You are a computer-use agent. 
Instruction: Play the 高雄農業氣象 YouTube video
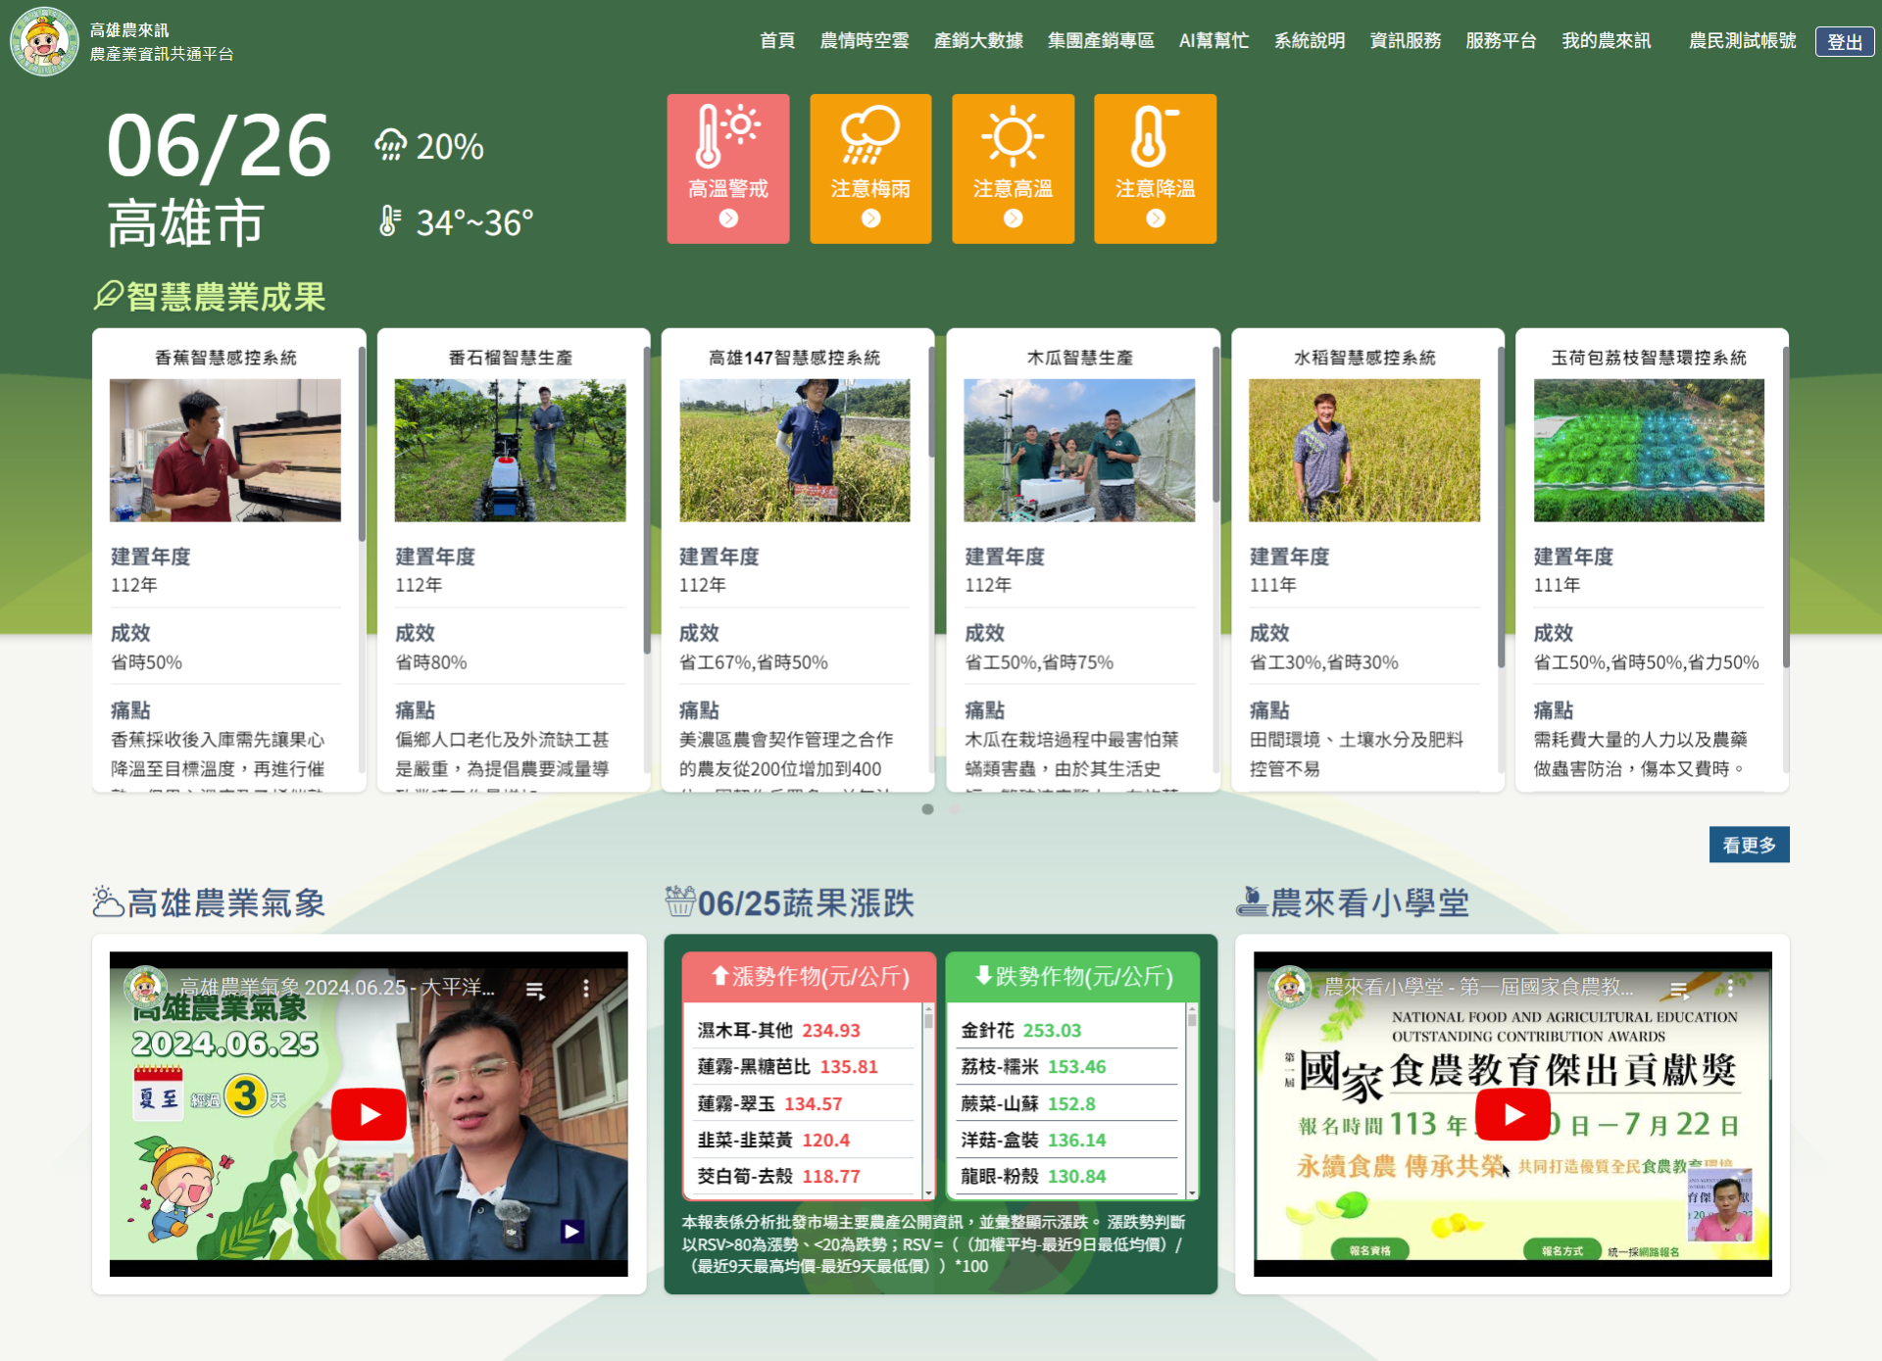369,1114
